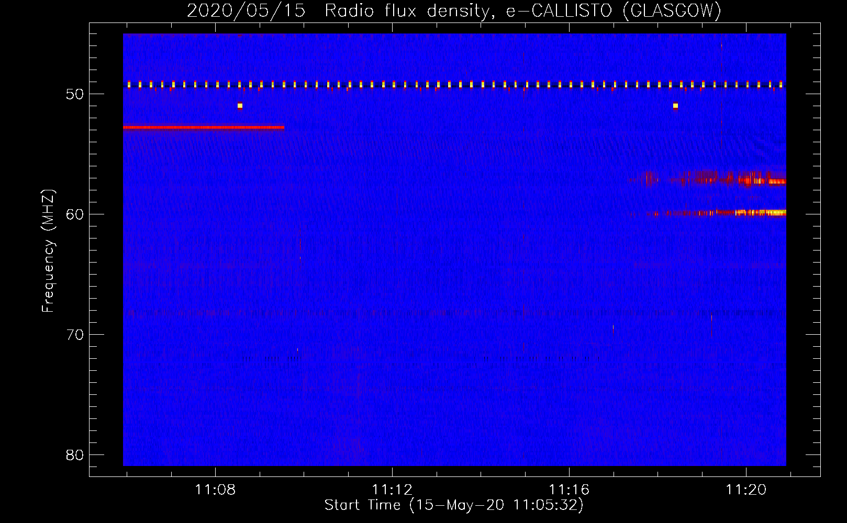This screenshot has width=847, height=523.
Task: Click the "50" frequency tick label
Action: [x=75, y=94]
